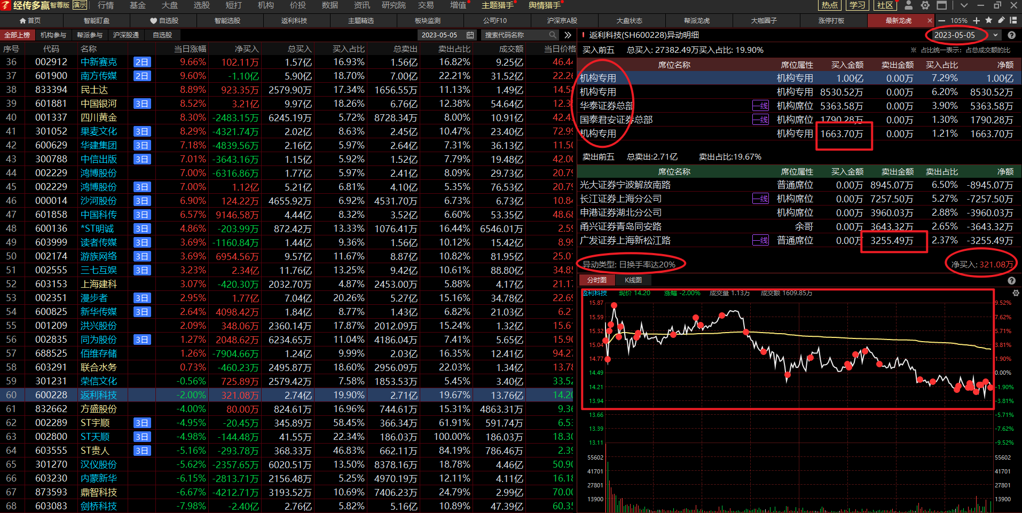The height and width of the screenshot is (513, 1022).
Task: Click the 一线 tag beside 广发证券上海新松江路
Action: click(760, 240)
